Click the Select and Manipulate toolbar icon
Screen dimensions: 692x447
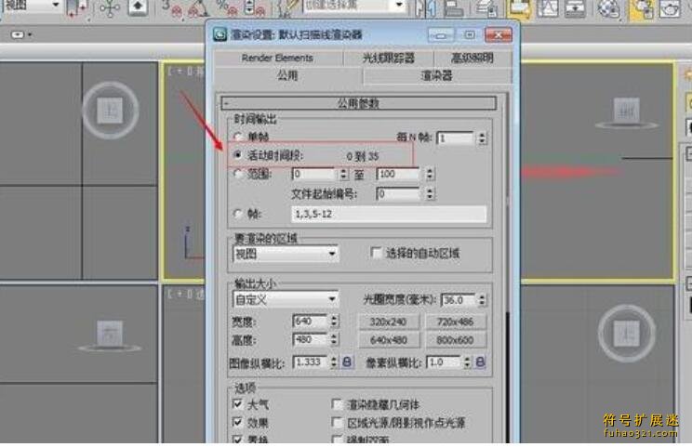110,8
